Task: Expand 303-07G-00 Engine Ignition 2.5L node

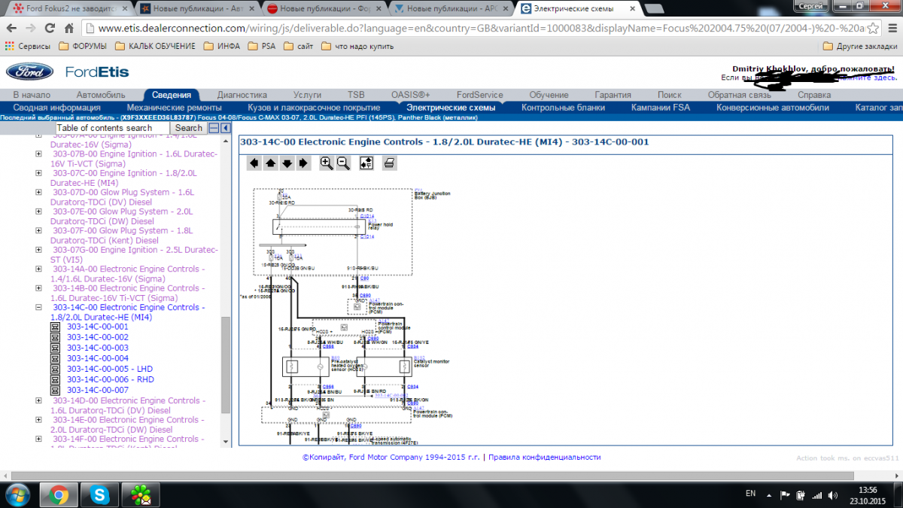Action: 38,250
